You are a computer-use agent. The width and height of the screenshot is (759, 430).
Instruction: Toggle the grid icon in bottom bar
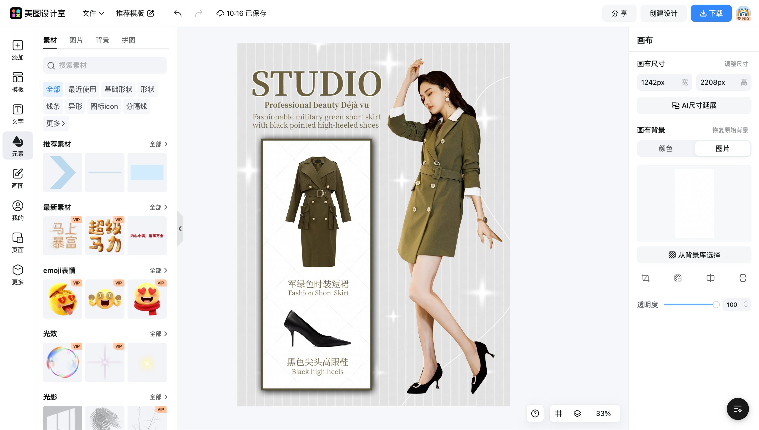click(558, 413)
